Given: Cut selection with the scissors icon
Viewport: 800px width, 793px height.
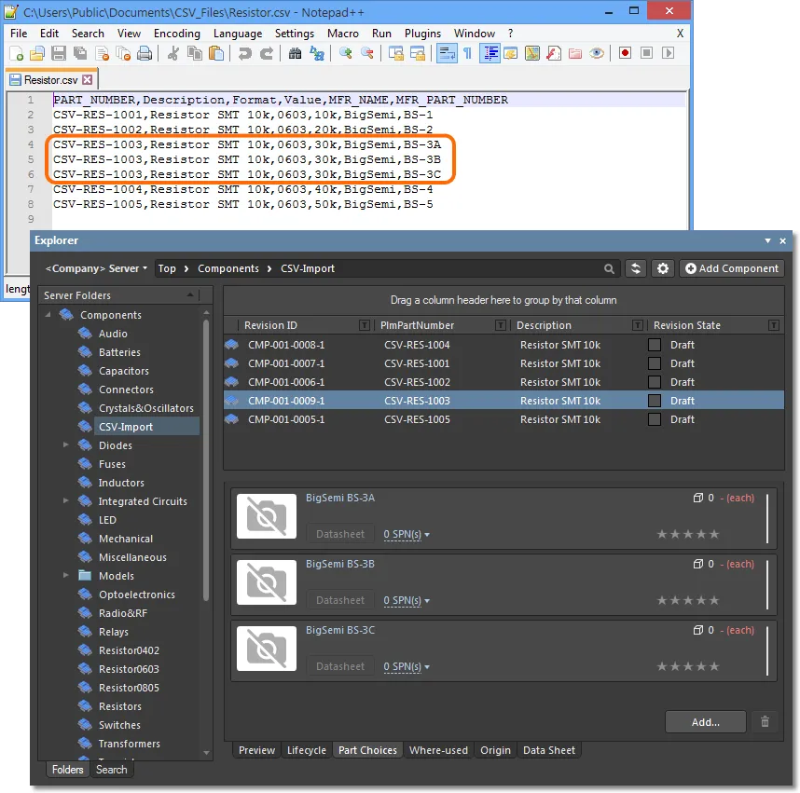Looking at the screenshot, I should [172, 53].
